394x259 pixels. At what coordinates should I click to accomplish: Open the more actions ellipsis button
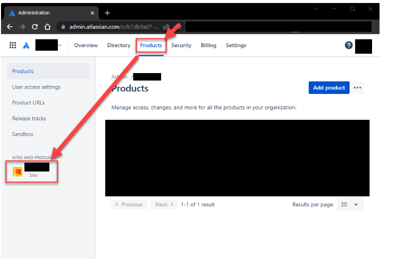tap(357, 87)
